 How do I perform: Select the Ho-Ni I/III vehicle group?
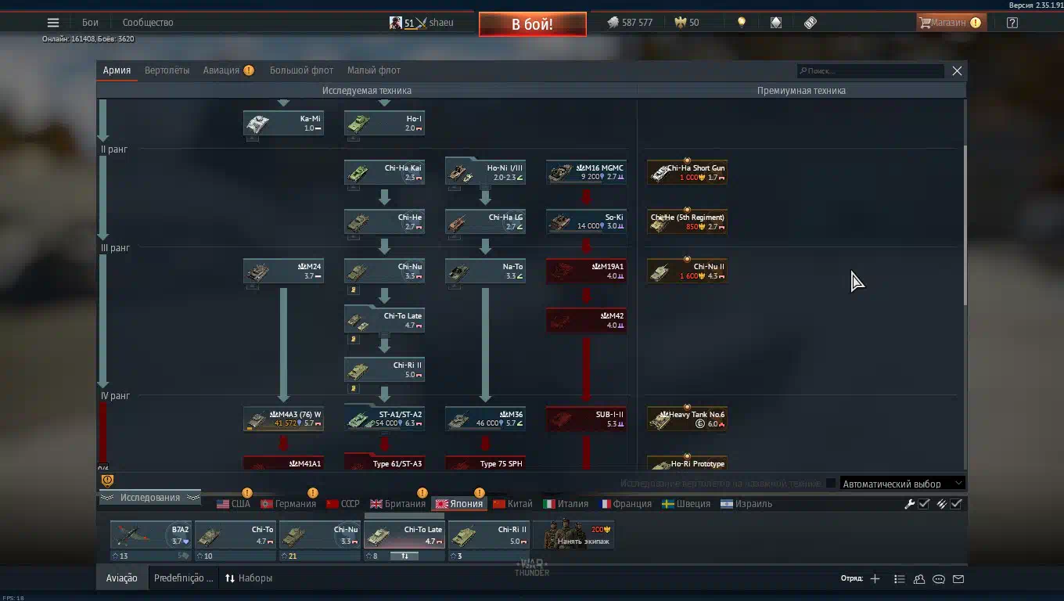click(x=485, y=171)
